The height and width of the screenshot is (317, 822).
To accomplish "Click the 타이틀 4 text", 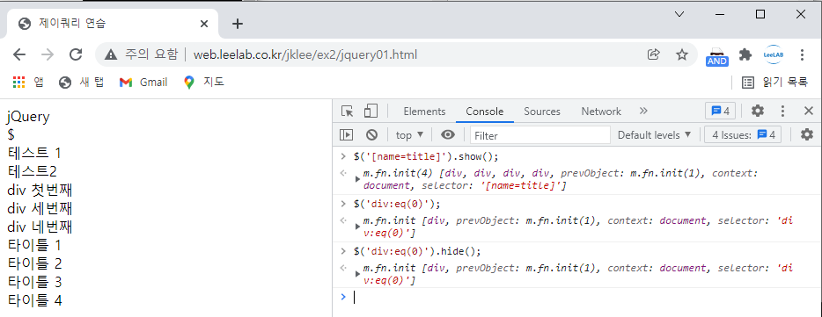I will pyautogui.click(x=35, y=301).
